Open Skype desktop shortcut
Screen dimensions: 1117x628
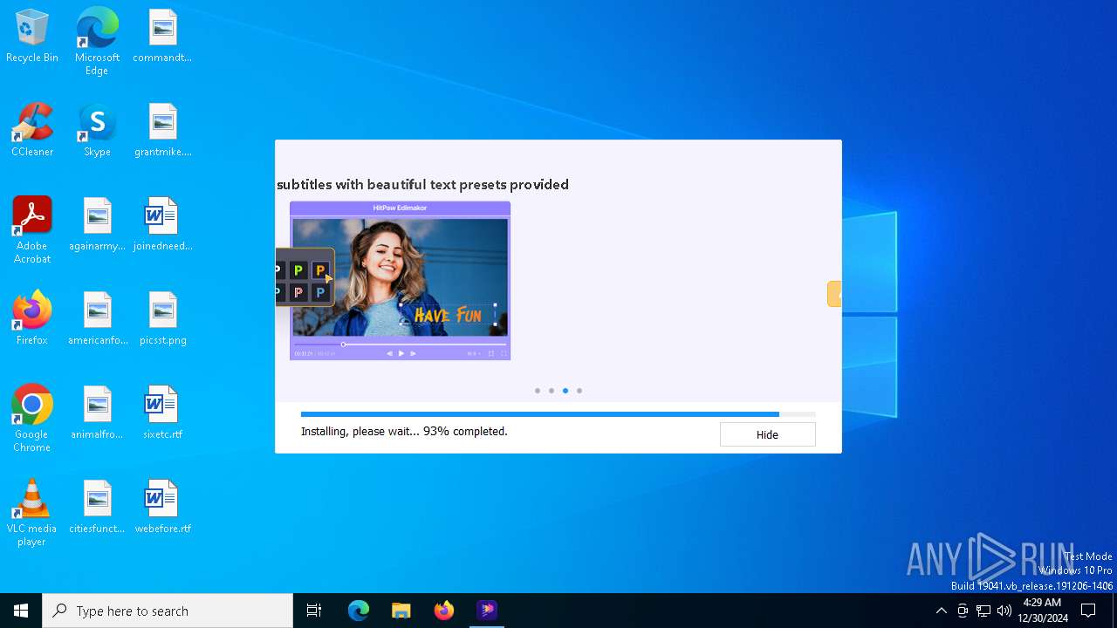(x=97, y=131)
